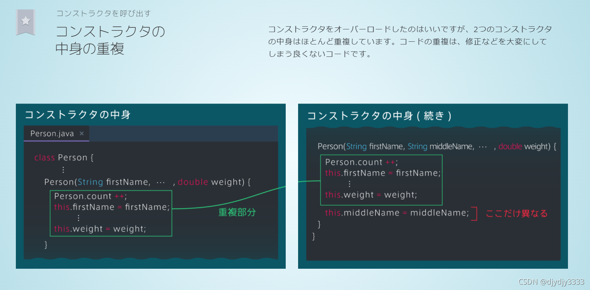Viewport: 590px width, 290px height.
Task: Click the constructor signature line in Person.java panel
Action: pos(147,182)
